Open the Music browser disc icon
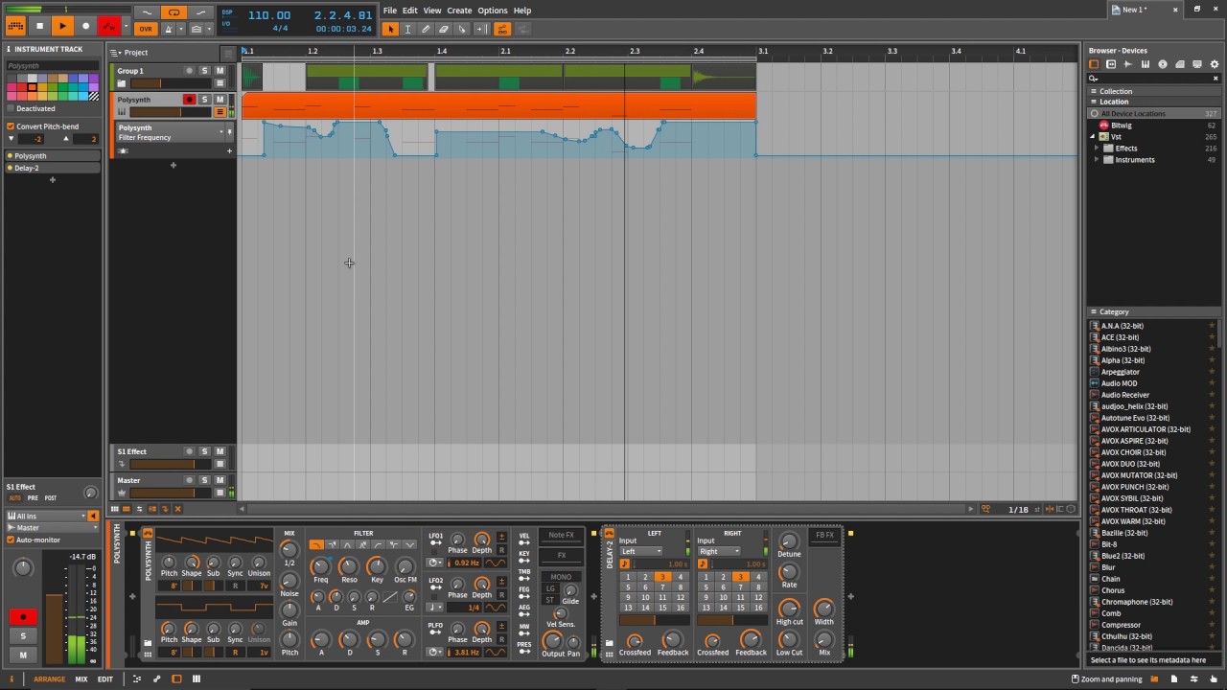This screenshot has height=690, width=1227. point(1163,64)
